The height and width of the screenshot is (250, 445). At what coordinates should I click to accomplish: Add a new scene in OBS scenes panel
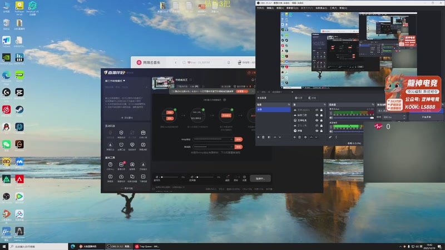click(x=258, y=137)
